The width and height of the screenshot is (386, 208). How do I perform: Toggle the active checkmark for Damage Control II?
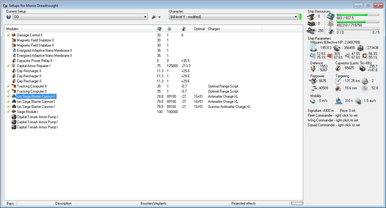point(8,35)
